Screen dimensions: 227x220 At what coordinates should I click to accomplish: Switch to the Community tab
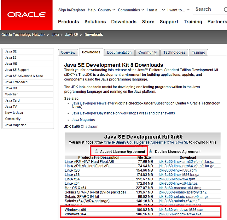pos(147,52)
